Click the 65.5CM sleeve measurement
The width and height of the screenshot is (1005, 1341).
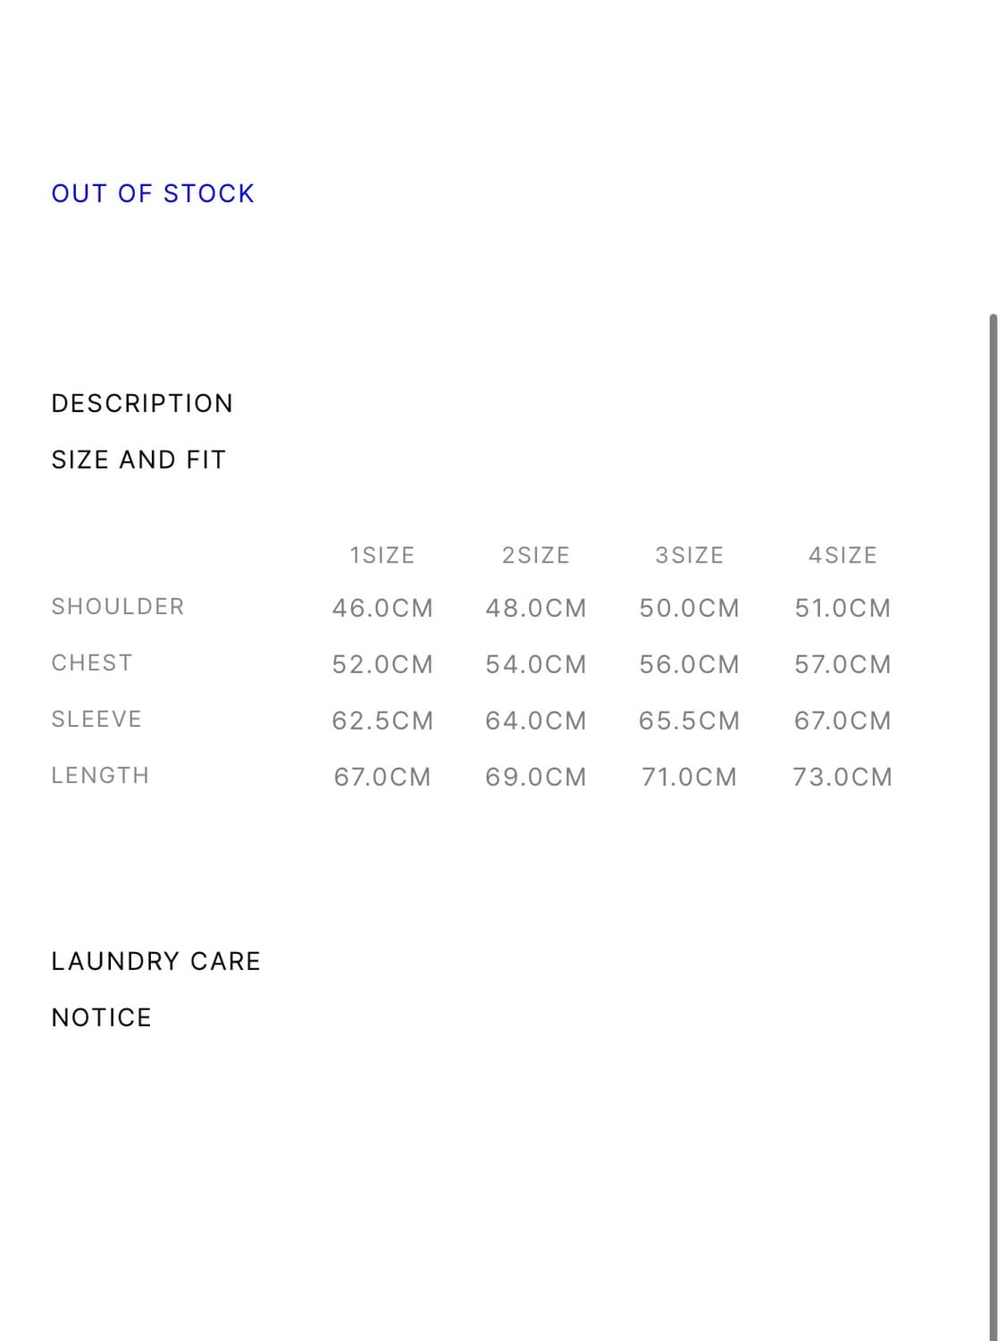(690, 721)
